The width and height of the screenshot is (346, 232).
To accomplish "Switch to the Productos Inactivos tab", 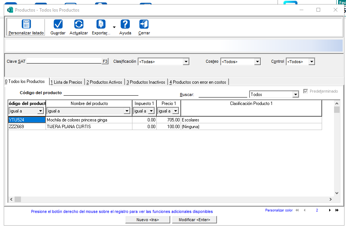I will click(146, 82).
